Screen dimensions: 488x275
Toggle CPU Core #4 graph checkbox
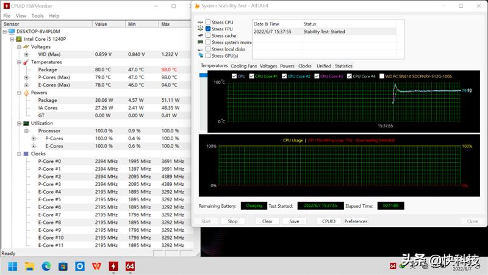349,76
